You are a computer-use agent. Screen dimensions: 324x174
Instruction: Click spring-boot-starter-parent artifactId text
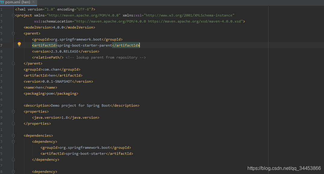[x=85, y=45]
